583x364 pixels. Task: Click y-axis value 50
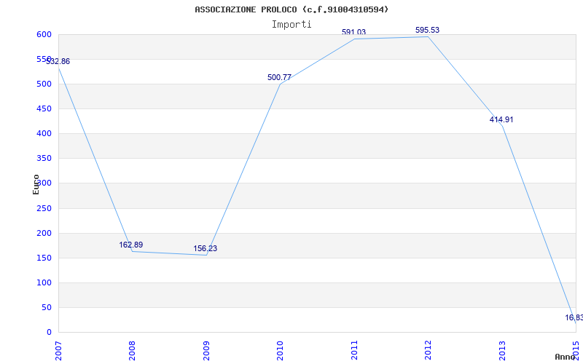(46, 307)
